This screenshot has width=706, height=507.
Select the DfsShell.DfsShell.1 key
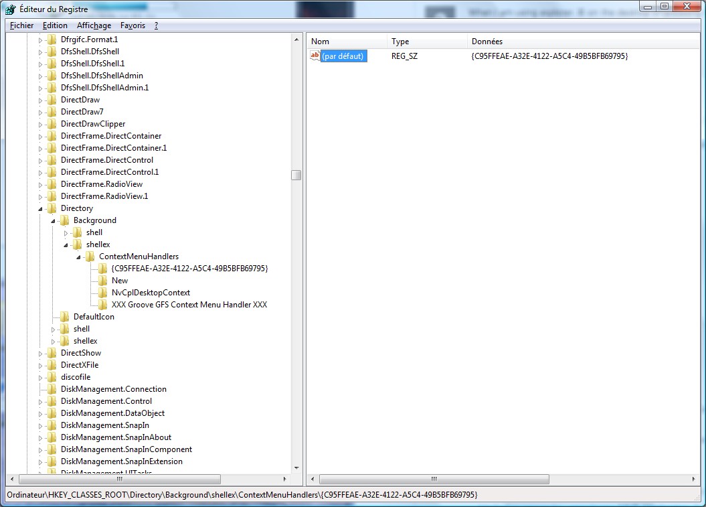pyautogui.click(x=93, y=64)
